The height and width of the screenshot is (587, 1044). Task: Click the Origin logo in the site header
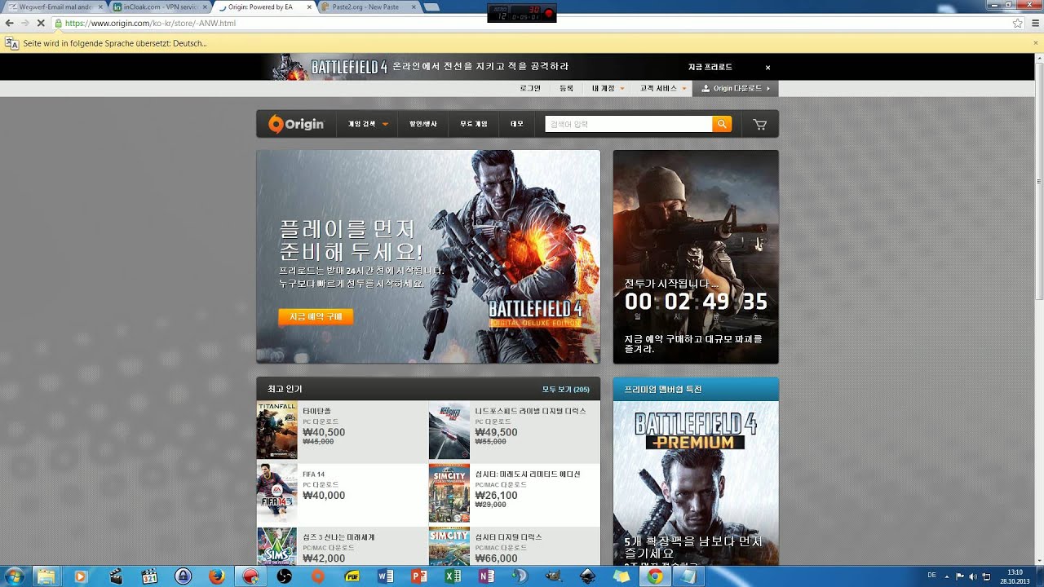(296, 124)
